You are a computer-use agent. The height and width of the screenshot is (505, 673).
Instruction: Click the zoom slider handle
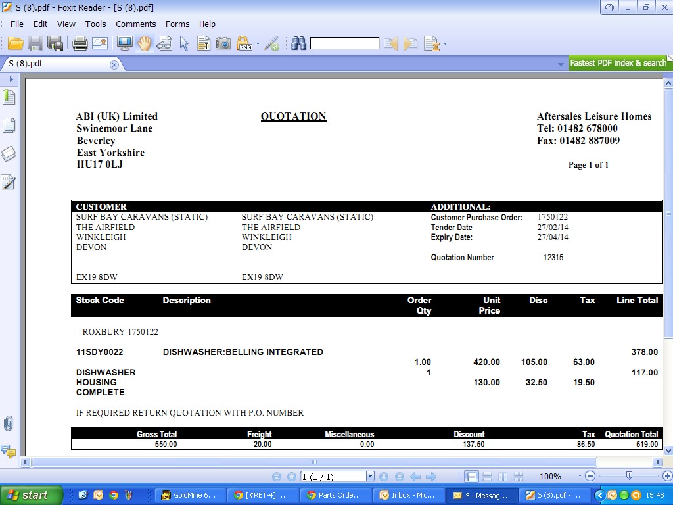pos(629,476)
